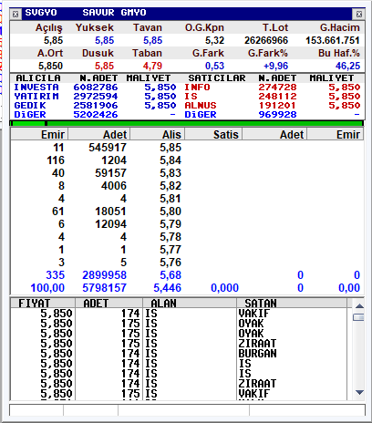Click the ALAN column header in trades list
This screenshot has height=423, width=372.
click(190, 303)
